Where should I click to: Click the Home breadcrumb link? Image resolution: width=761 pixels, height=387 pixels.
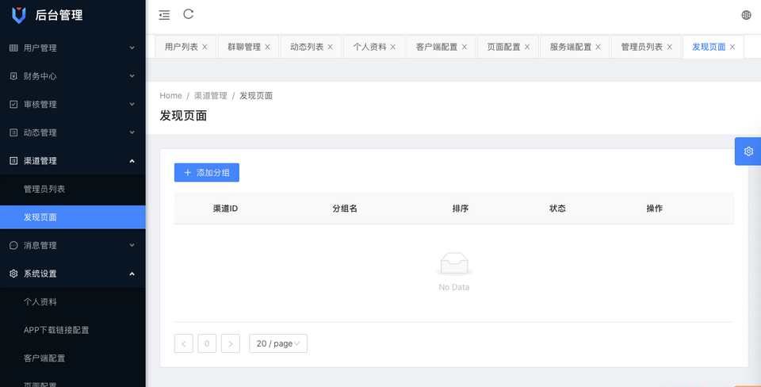(x=171, y=96)
